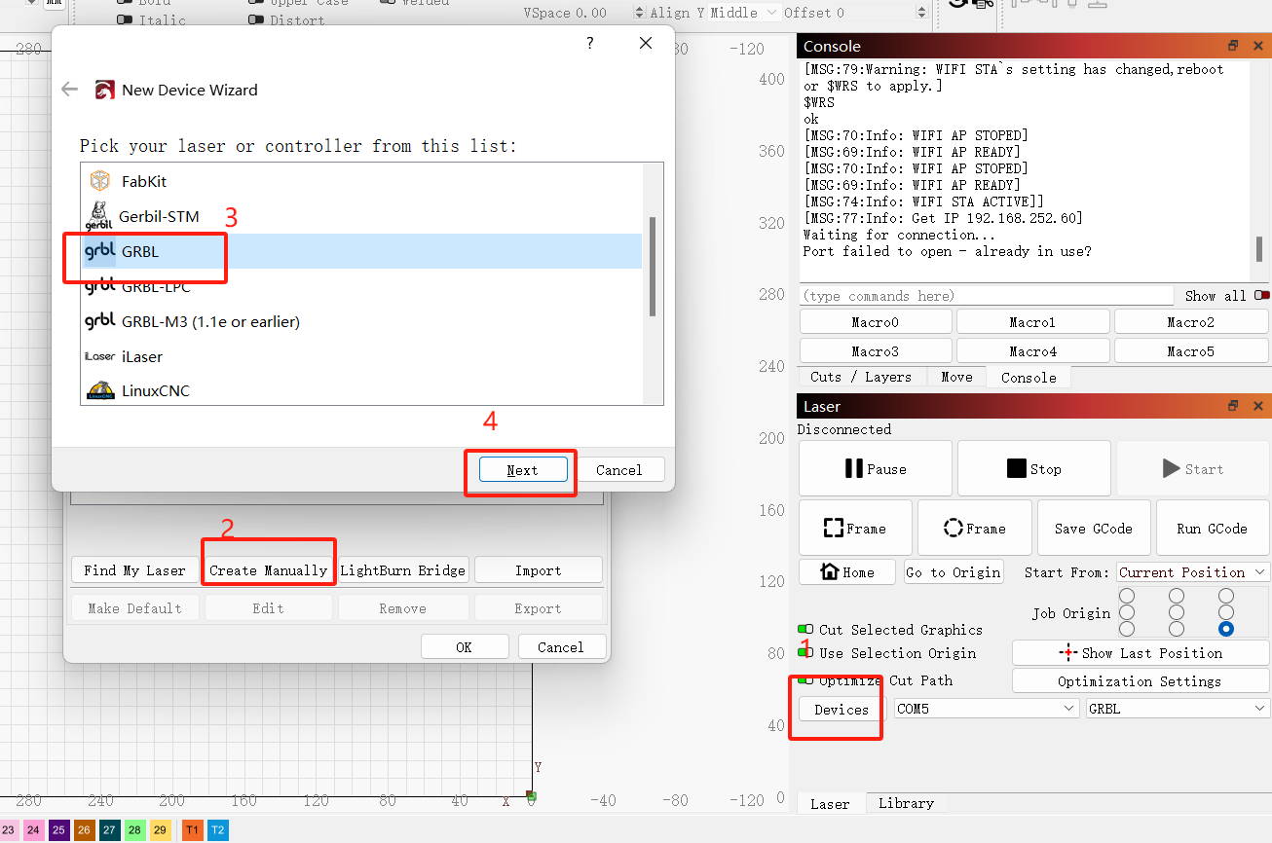Pause the laser job
The height and width of the screenshot is (843, 1272).
876,468
